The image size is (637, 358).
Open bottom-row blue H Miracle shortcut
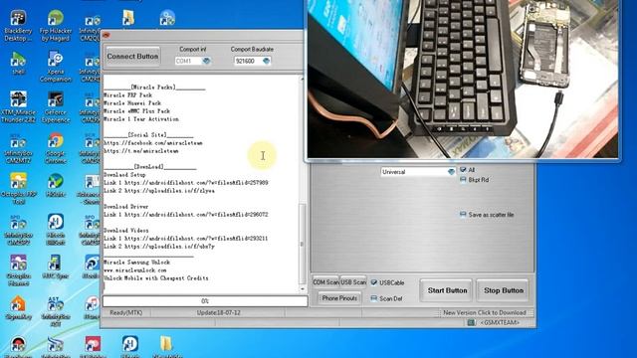click(x=130, y=343)
